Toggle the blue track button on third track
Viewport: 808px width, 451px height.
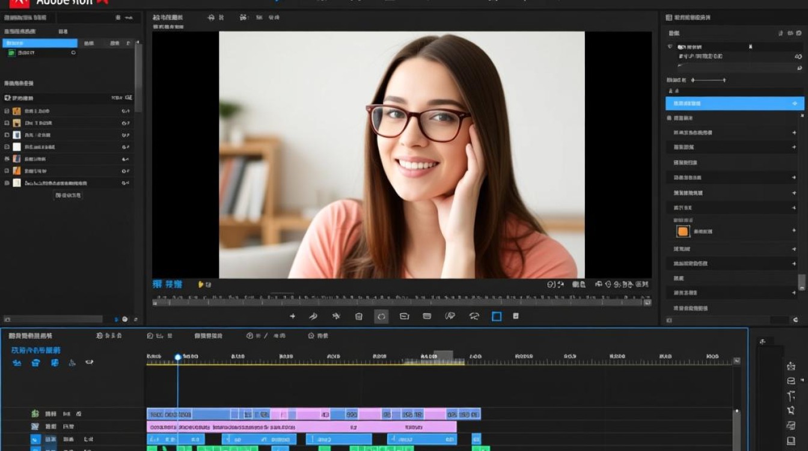(x=35, y=440)
